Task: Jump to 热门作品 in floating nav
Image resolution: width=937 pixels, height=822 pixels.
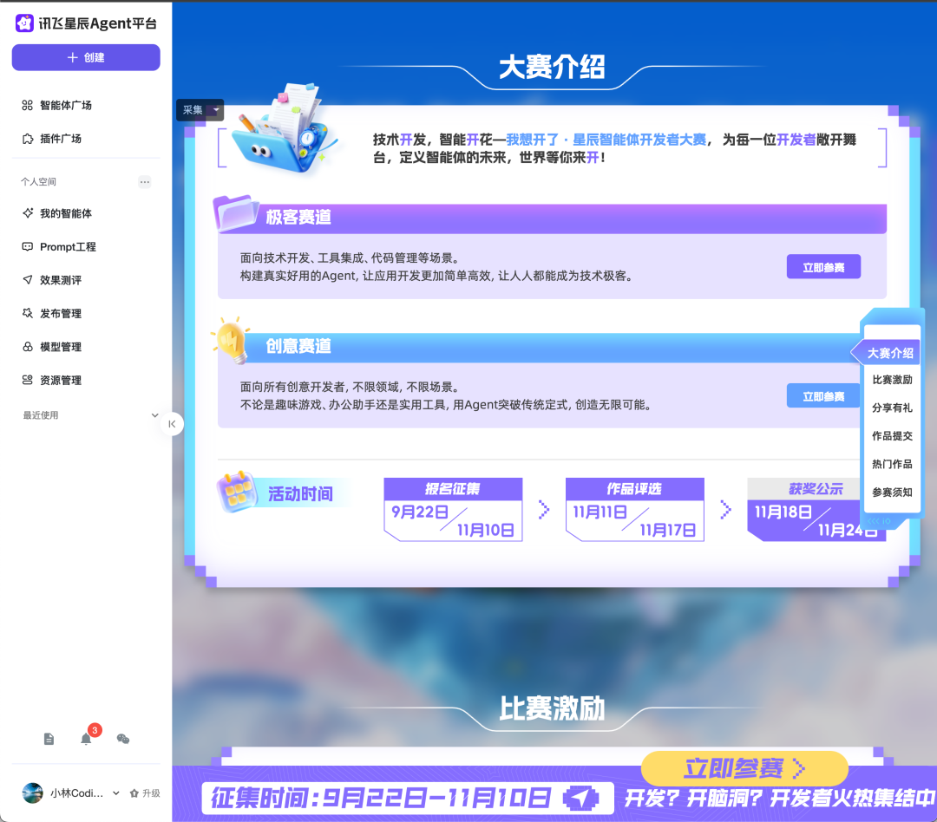Action: (x=892, y=464)
